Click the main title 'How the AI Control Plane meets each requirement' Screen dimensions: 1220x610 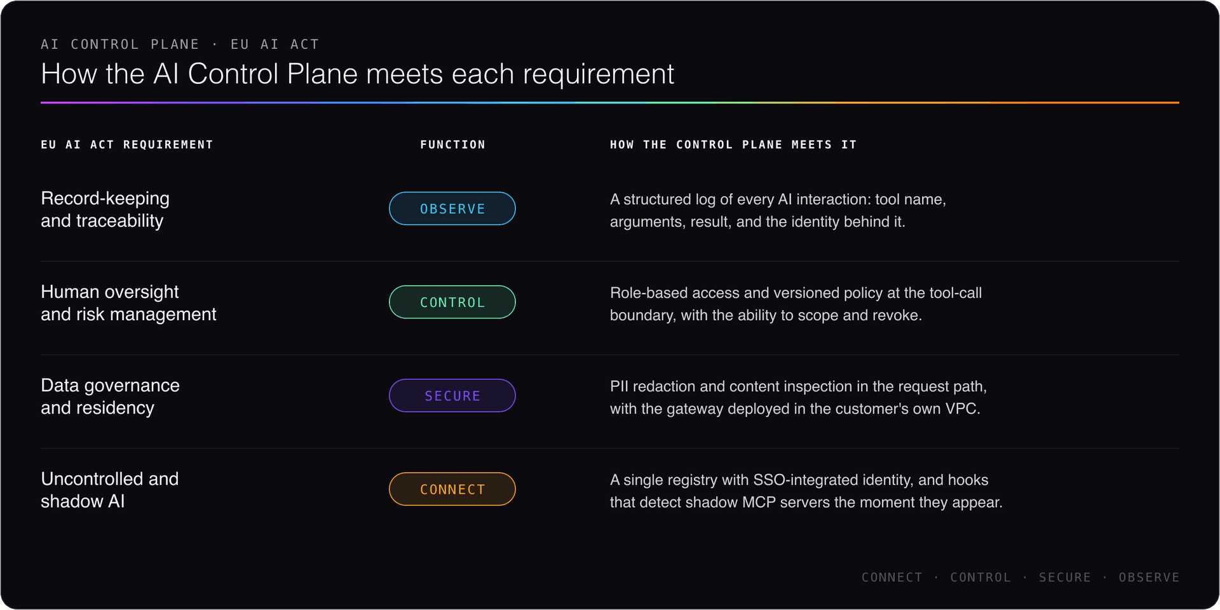(x=357, y=74)
